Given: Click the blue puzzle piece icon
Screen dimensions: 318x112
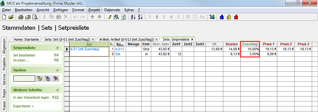Looking at the screenshot, I should (222, 17).
